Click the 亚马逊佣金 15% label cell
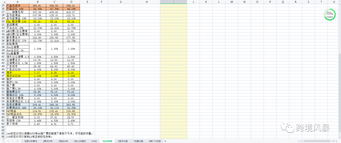341x143 pixels. (x=18, y=19)
